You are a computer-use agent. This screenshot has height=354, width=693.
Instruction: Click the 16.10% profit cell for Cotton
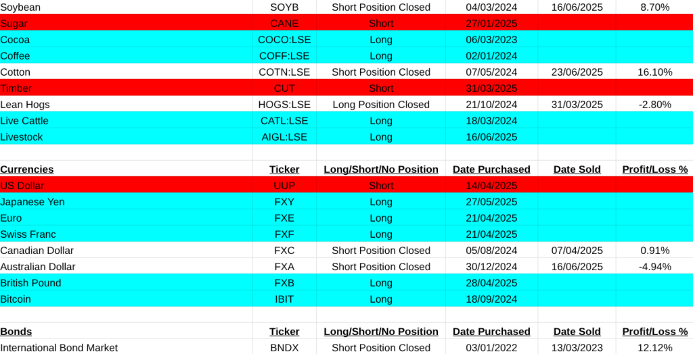pos(654,72)
